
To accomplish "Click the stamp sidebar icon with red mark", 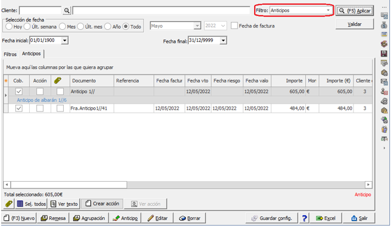I will pos(384,91).
